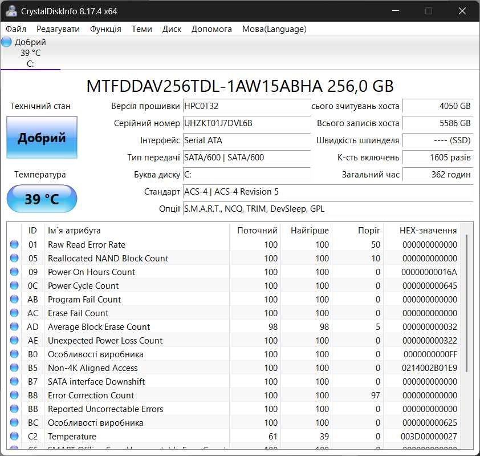Click the interface field Serial ATA

[247, 140]
